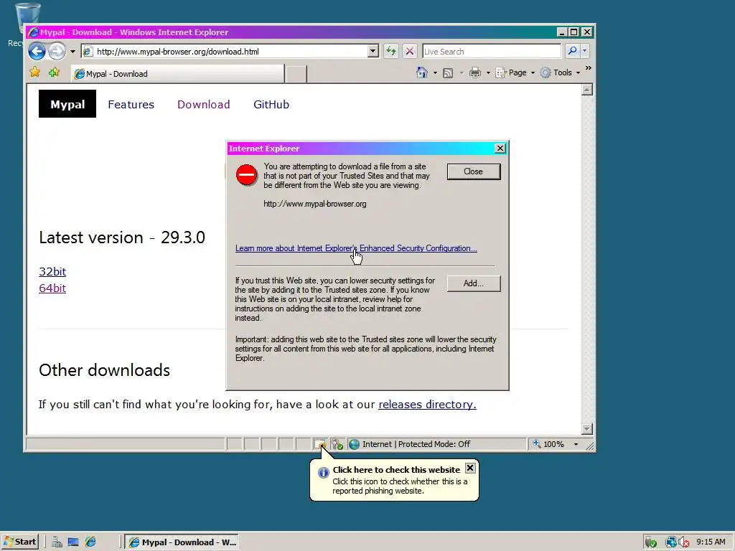Open the Start menu
Image resolution: width=735 pixels, height=551 pixels.
19,542
